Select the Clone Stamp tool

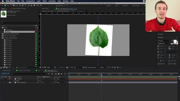tap(31, 5)
